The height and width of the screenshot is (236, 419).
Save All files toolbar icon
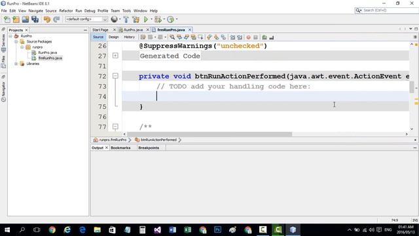click(x=35, y=19)
